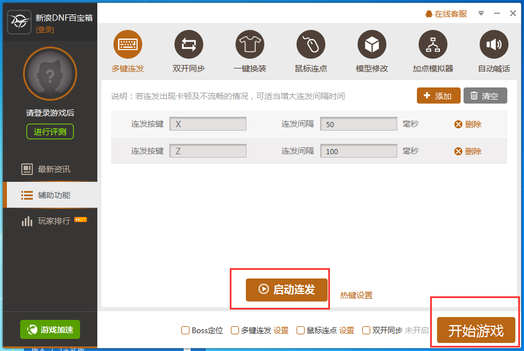This screenshot has width=524, height=351.
Task: Toggle the Boss定位 checkbox
Action: [x=185, y=330]
